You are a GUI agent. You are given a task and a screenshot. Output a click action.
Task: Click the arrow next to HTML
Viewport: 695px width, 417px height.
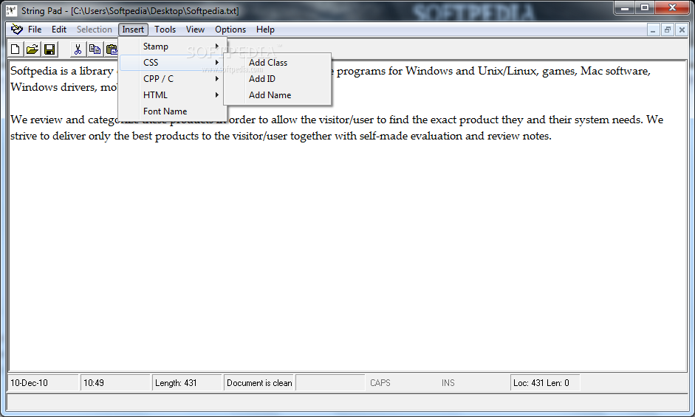coord(217,94)
